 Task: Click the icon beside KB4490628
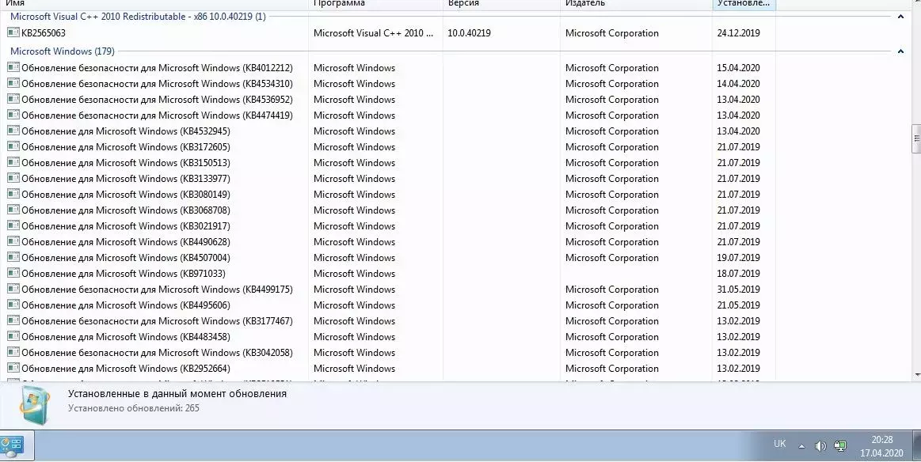click(13, 241)
